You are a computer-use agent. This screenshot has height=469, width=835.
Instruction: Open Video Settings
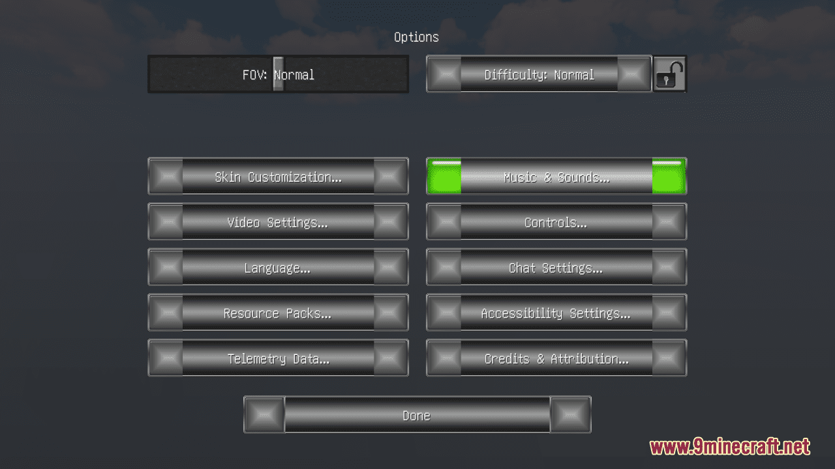[x=278, y=221]
